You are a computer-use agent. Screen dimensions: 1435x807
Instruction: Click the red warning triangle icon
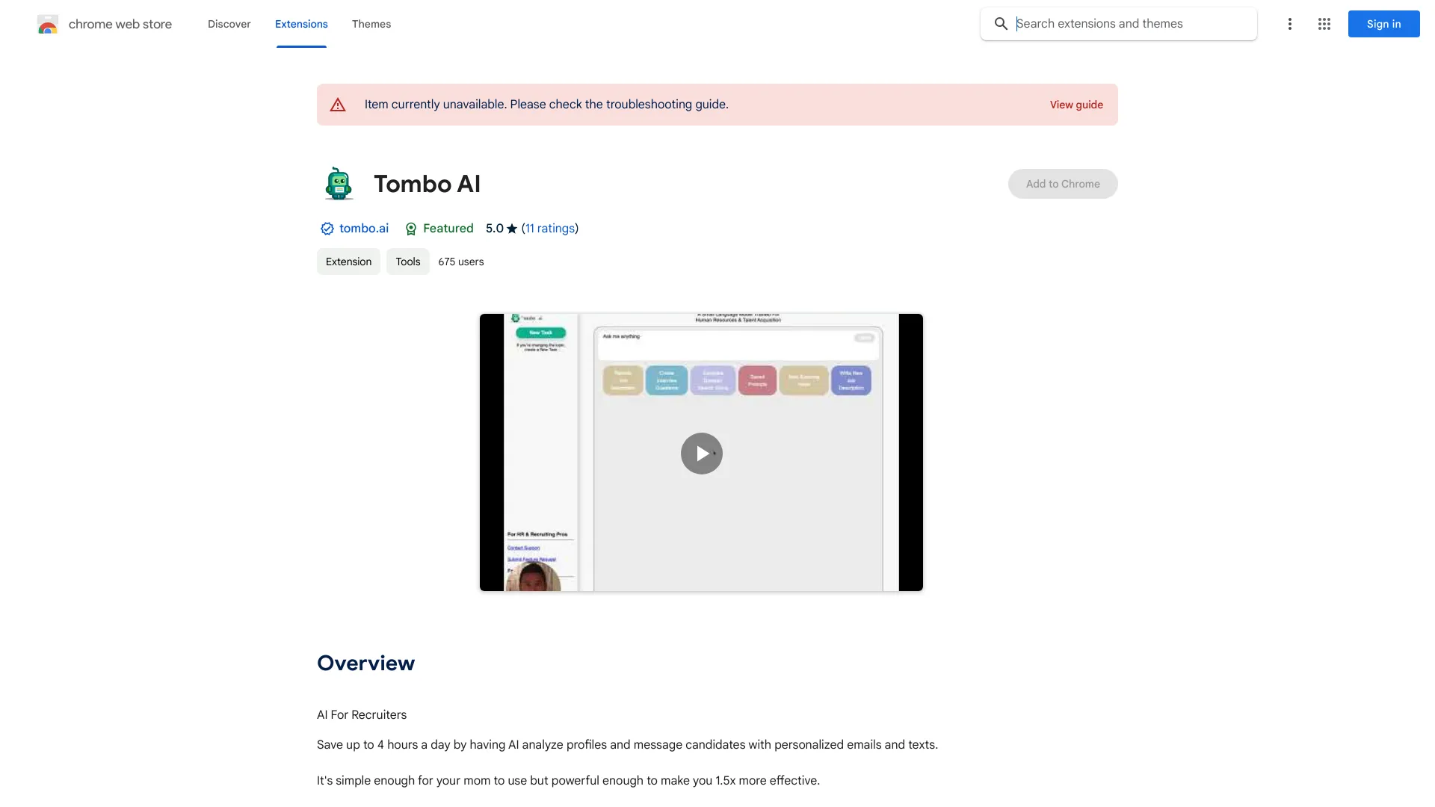click(x=338, y=105)
